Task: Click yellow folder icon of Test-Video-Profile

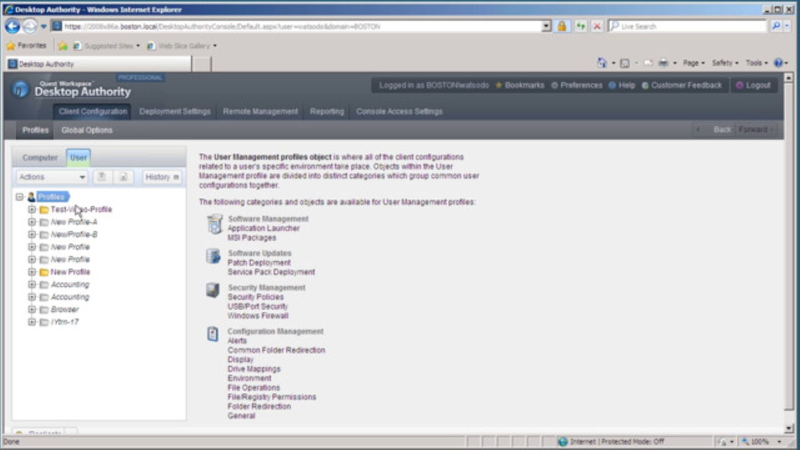Action: (x=44, y=209)
